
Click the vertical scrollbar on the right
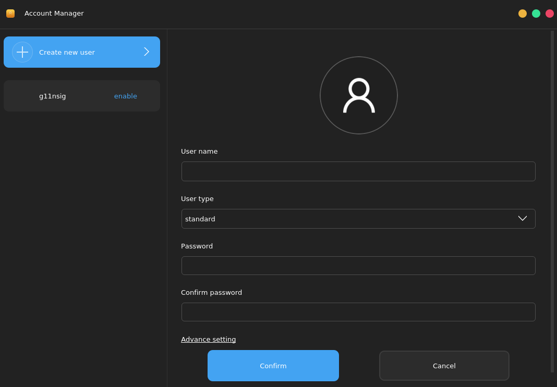[x=552, y=201]
